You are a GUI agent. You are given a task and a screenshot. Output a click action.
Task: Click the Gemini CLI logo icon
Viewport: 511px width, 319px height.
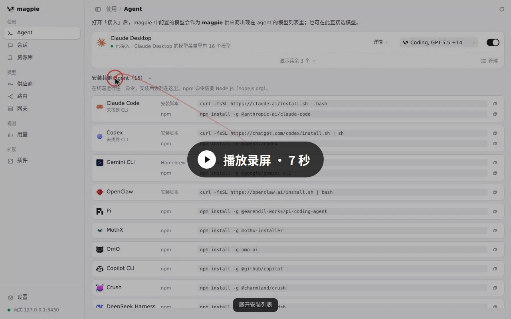(x=100, y=163)
